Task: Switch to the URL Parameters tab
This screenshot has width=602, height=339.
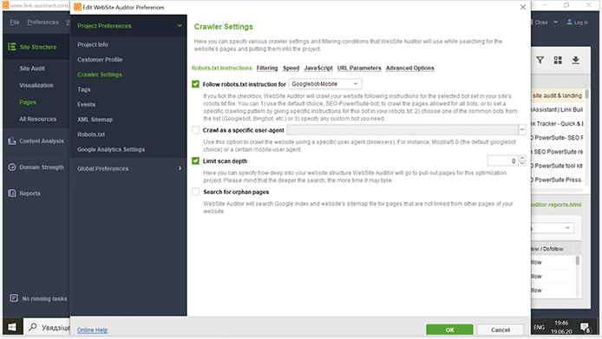Action: click(x=359, y=68)
